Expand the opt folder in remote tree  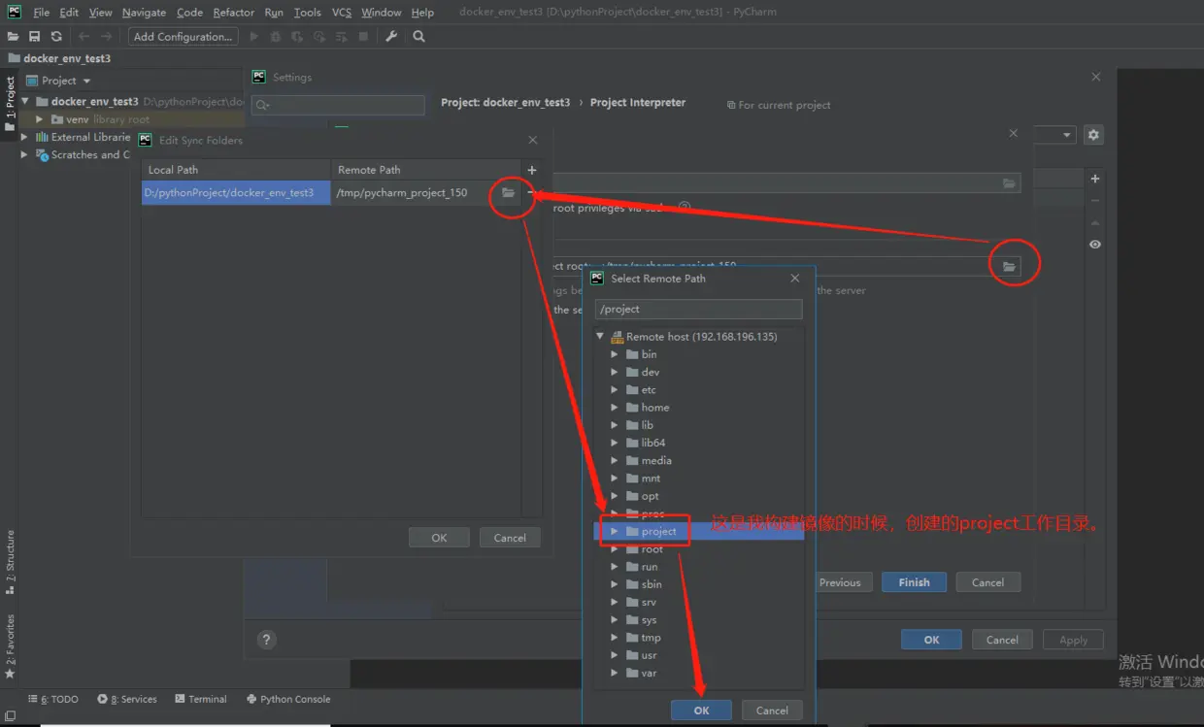click(x=615, y=496)
